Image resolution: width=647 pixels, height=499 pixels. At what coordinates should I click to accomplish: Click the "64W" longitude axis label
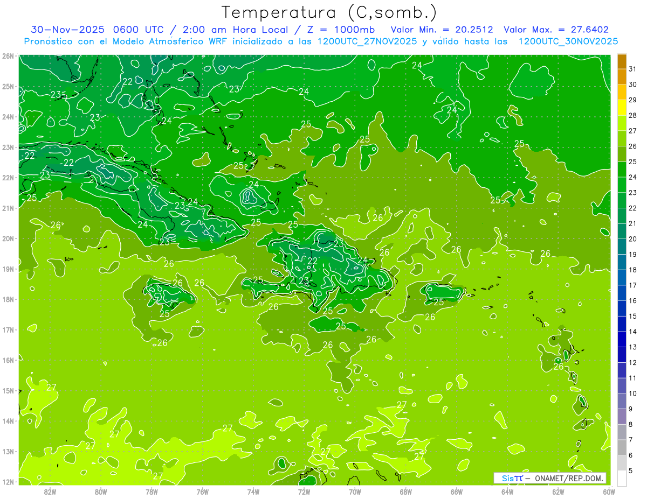pyautogui.click(x=507, y=491)
